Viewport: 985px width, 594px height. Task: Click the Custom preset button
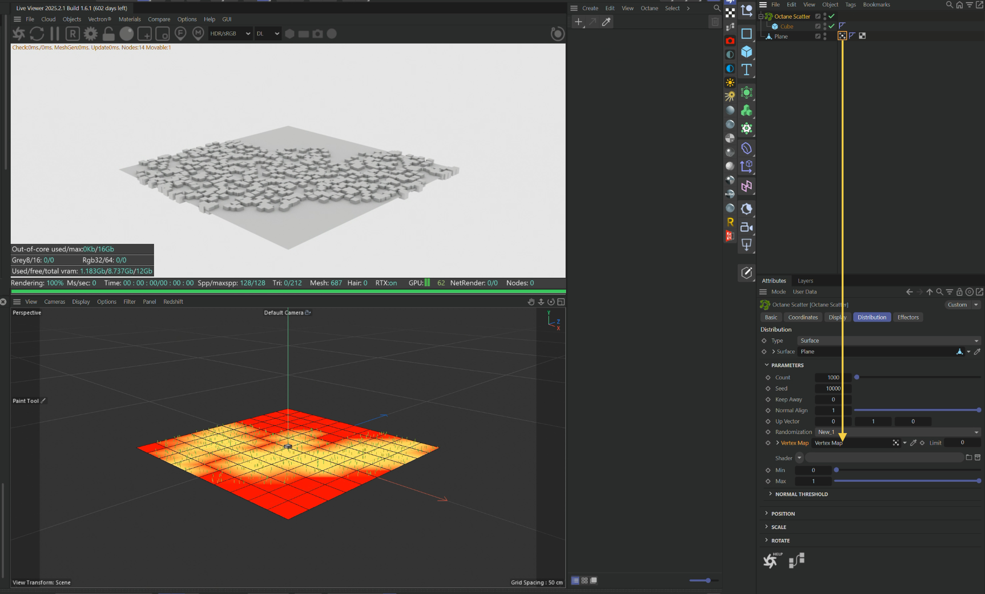click(957, 305)
